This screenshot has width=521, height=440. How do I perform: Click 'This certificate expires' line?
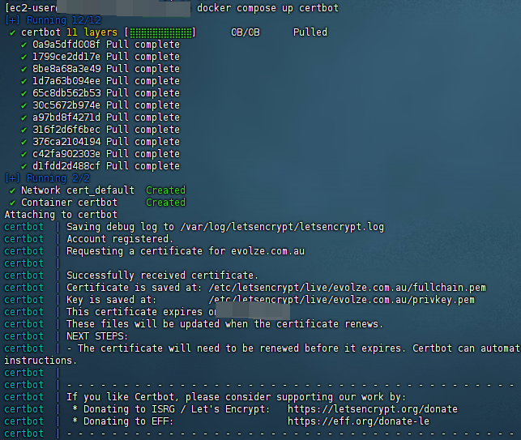(141, 312)
